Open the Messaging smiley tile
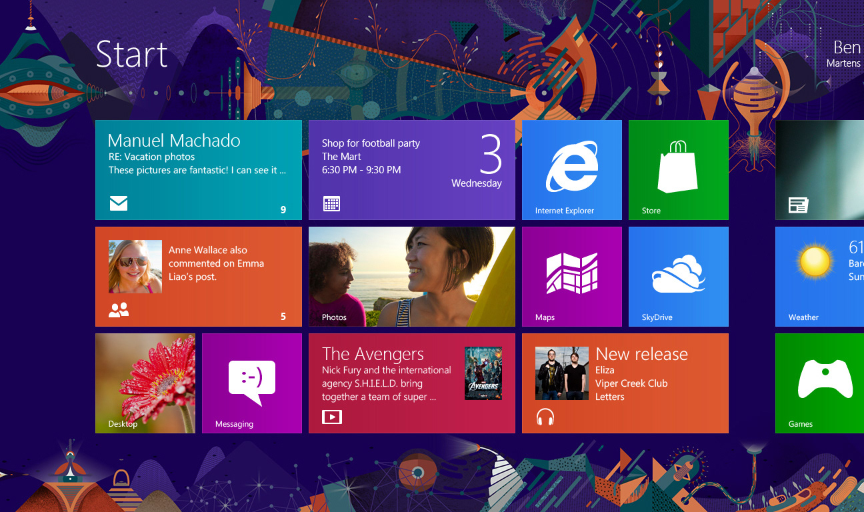Screen dimensions: 864x512 tap(251, 383)
